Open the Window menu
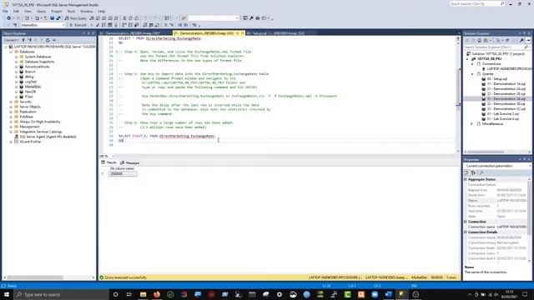This screenshot has height=300, width=534. (x=86, y=11)
